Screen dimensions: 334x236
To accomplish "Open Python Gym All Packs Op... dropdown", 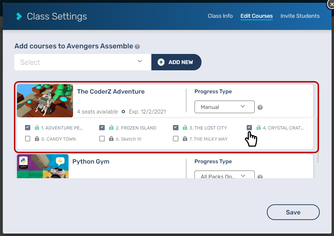I will (224, 175).
